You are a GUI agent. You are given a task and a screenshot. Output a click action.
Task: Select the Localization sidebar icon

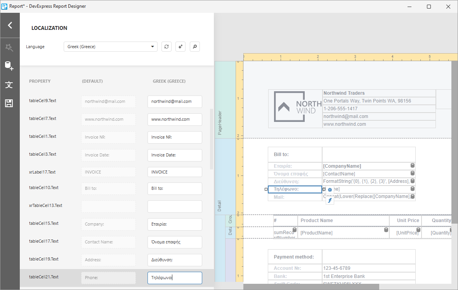point(10,85)
